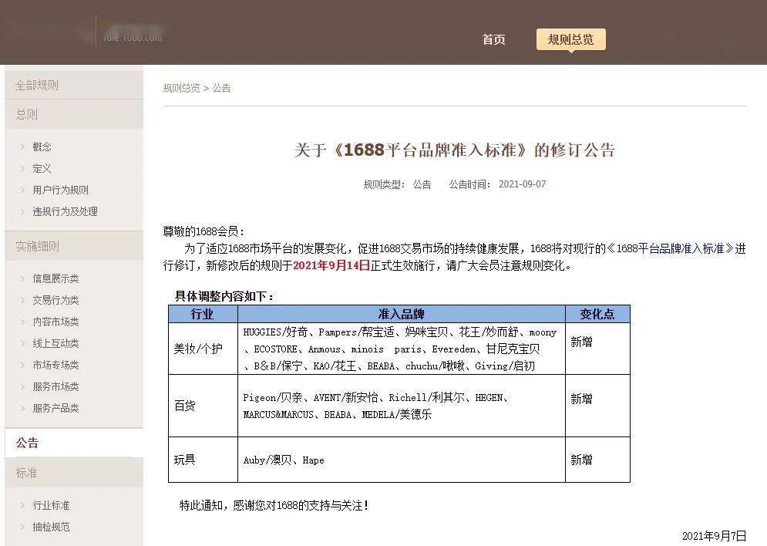Open the 抽检规范 page
This screenshot has height=546, width=767.
pyautogui.click(x=52, y=527)
